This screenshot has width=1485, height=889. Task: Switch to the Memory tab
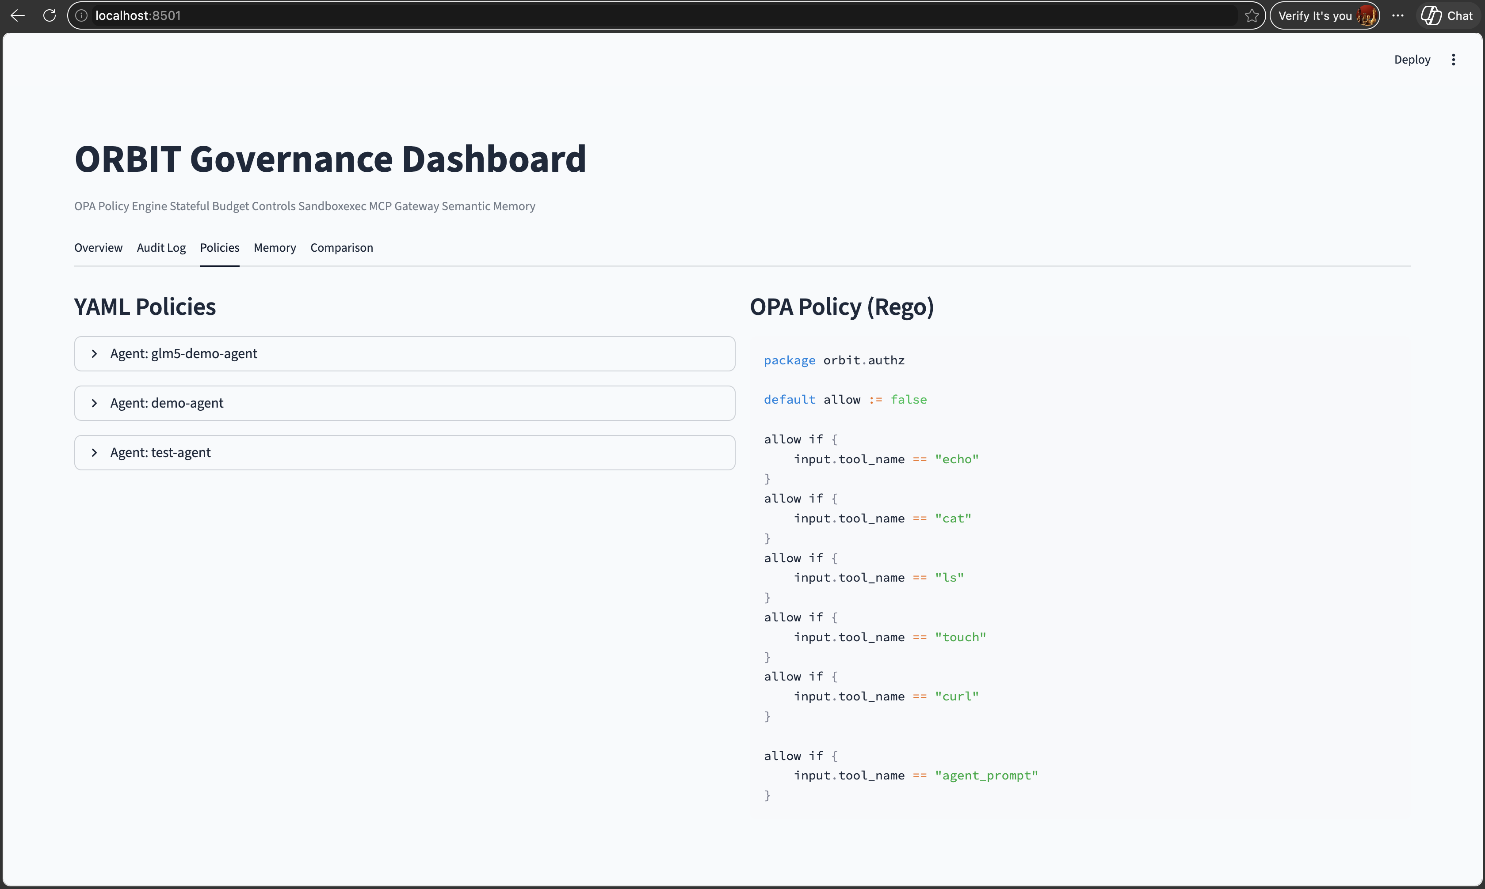275,247
